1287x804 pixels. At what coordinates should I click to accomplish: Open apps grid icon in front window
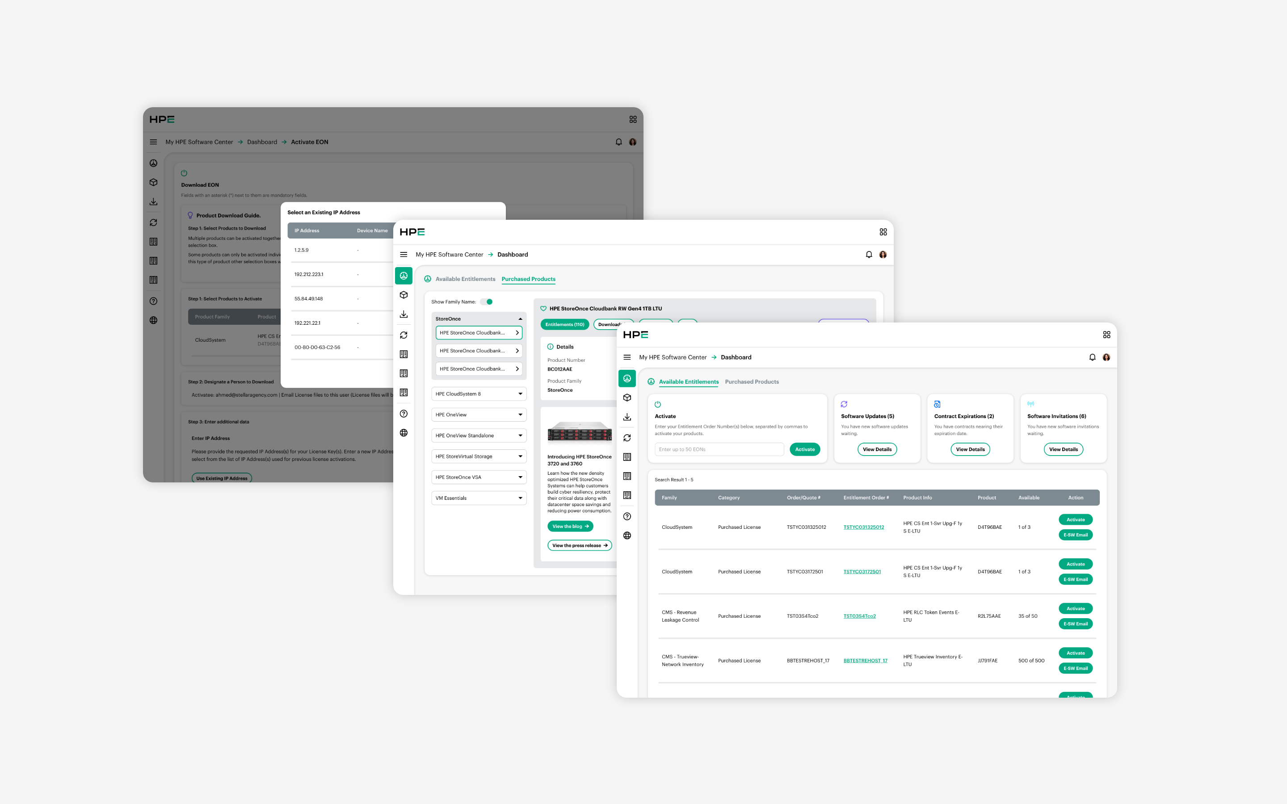pos(1106,335)
